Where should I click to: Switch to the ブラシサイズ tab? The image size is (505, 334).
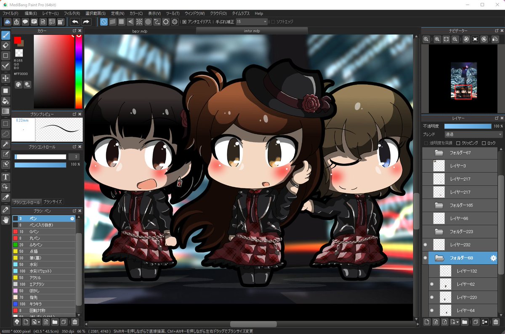pos(53,202)
